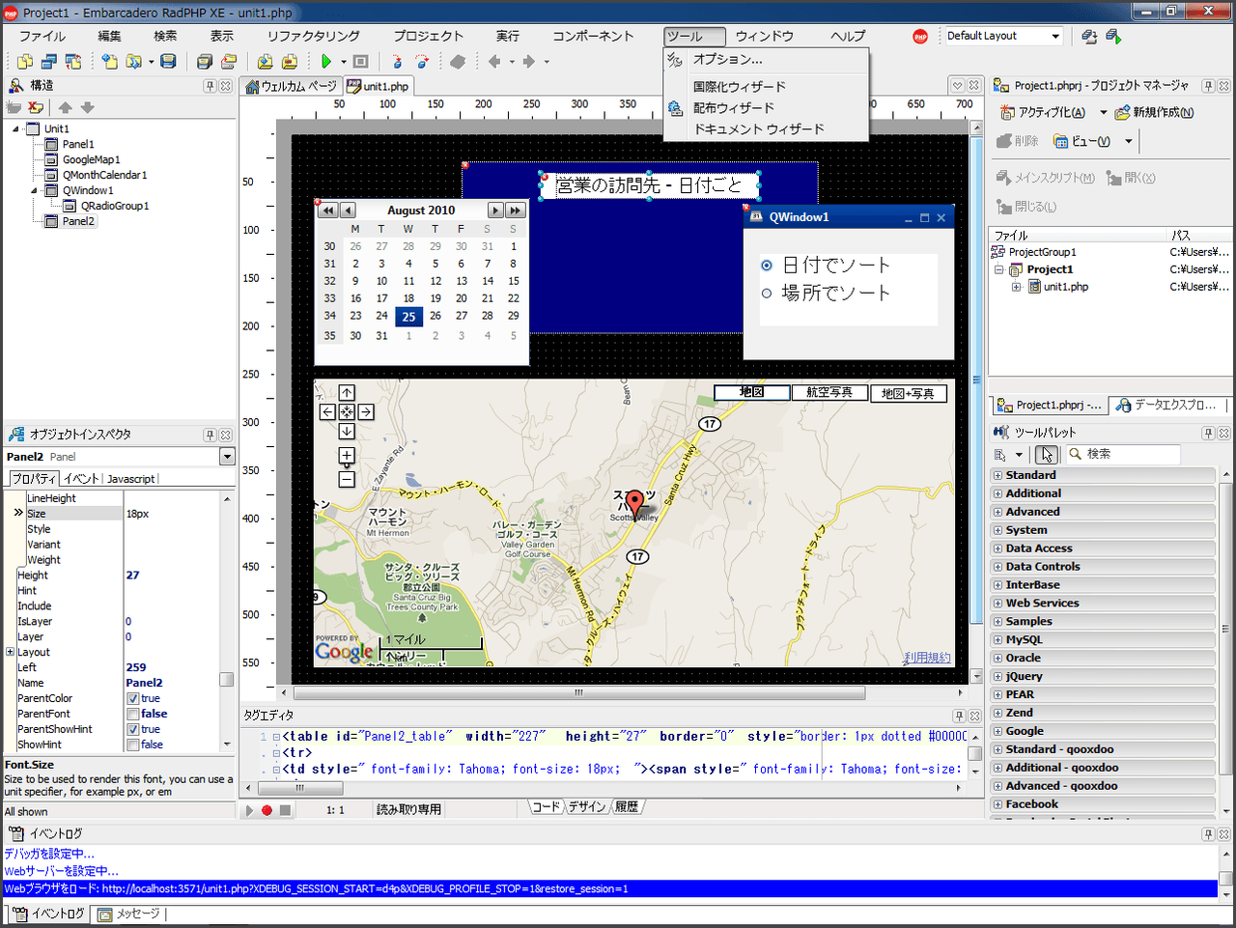This screenshot has width=1236, height=928.
Task: Click the green Run arrow in the toolbar
Action: pos(326,62)
